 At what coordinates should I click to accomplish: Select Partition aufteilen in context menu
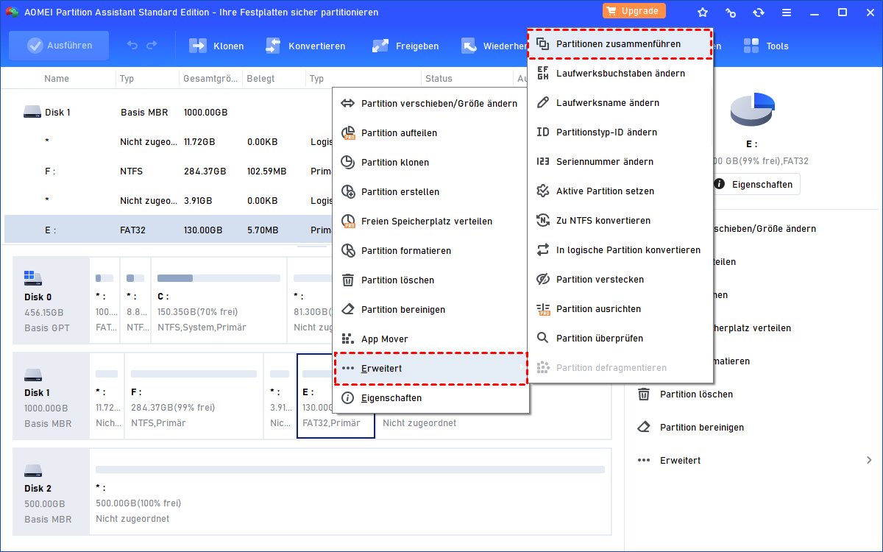pos(431,133)
